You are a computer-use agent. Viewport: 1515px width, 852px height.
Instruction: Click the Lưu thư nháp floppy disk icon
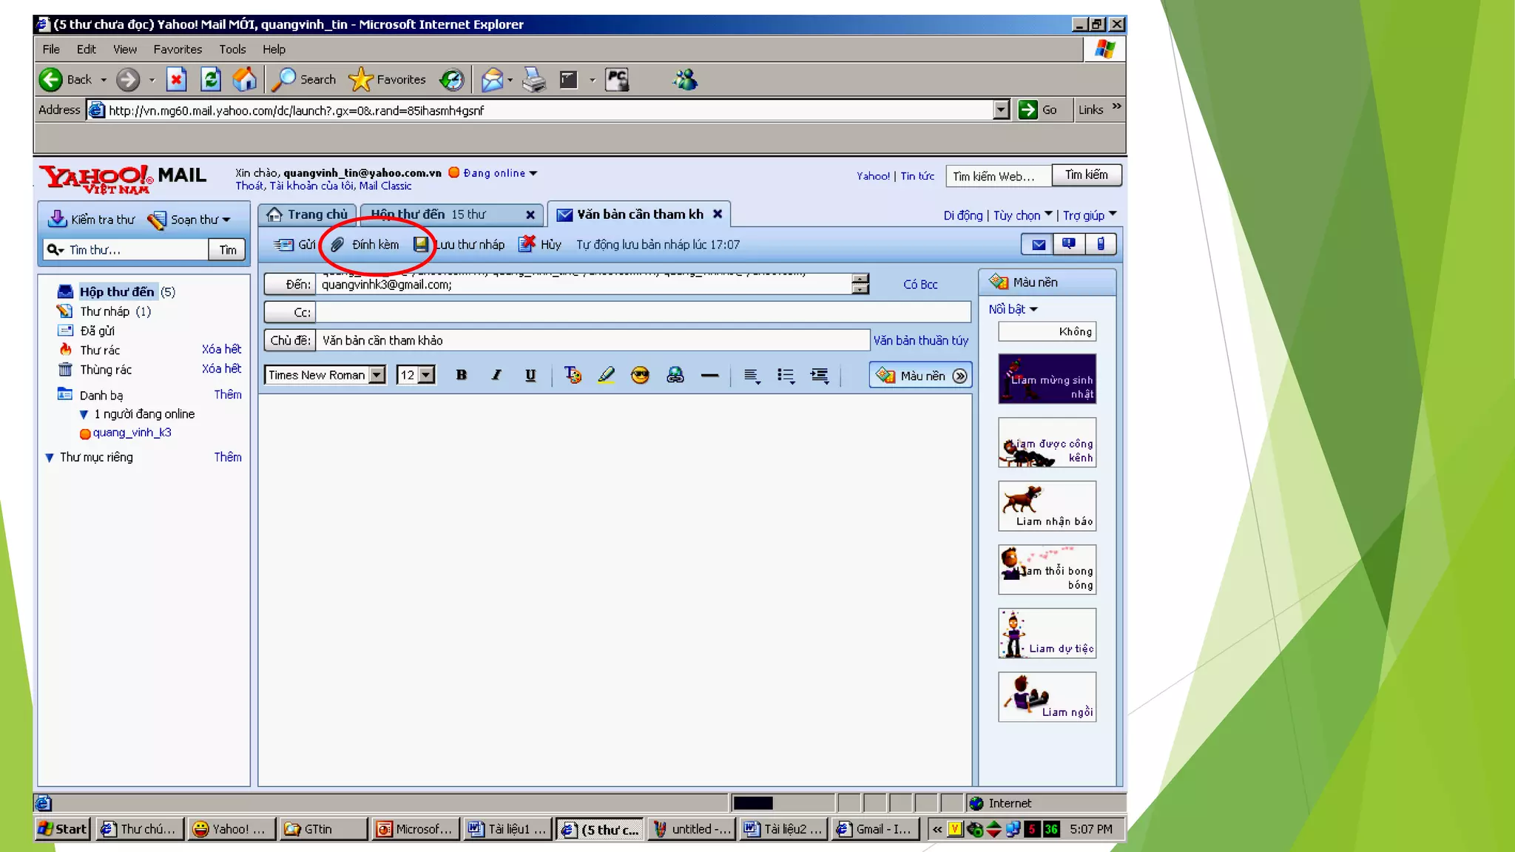(421, 244)
